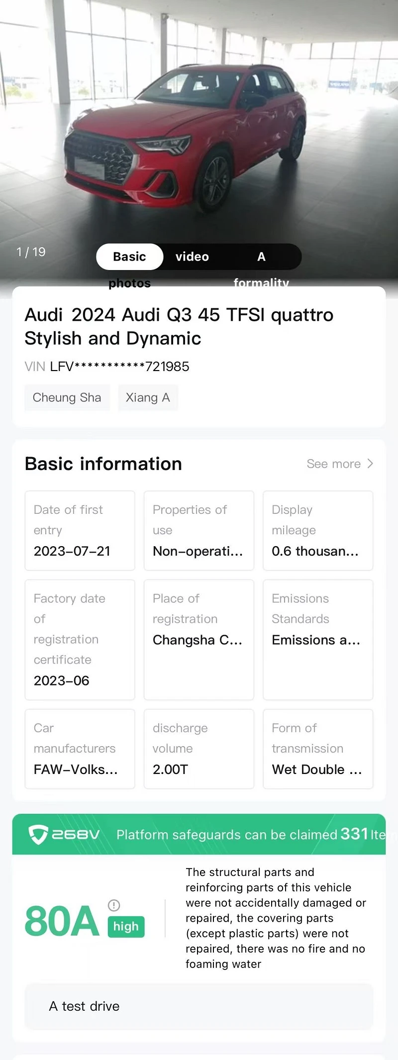Open the See more chevron arrow
This screenshot has height=1060, width=398.
pos(370,464)
